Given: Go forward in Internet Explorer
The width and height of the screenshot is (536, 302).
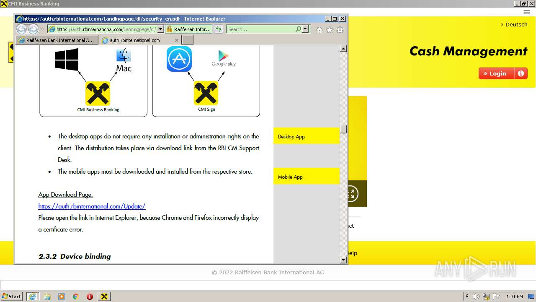Looking at the screenshot, I should tap(33, 29).
